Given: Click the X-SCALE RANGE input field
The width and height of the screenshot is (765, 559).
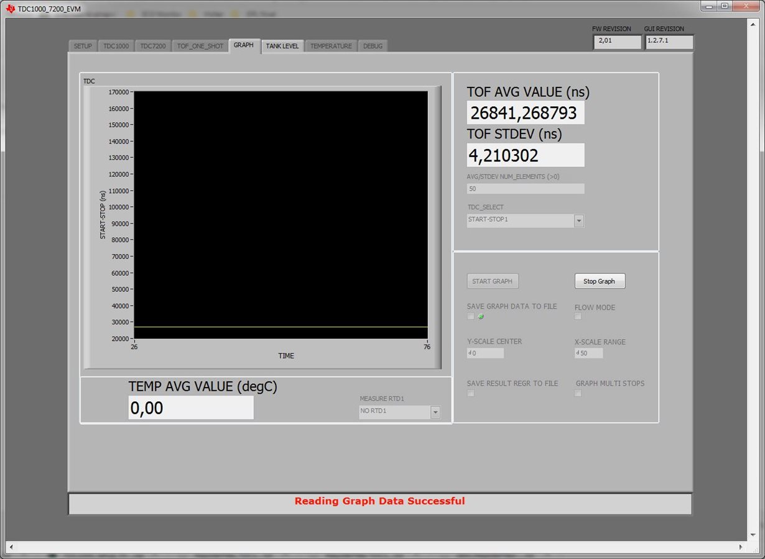Looking at the screenshot, I should pos(589,353).
